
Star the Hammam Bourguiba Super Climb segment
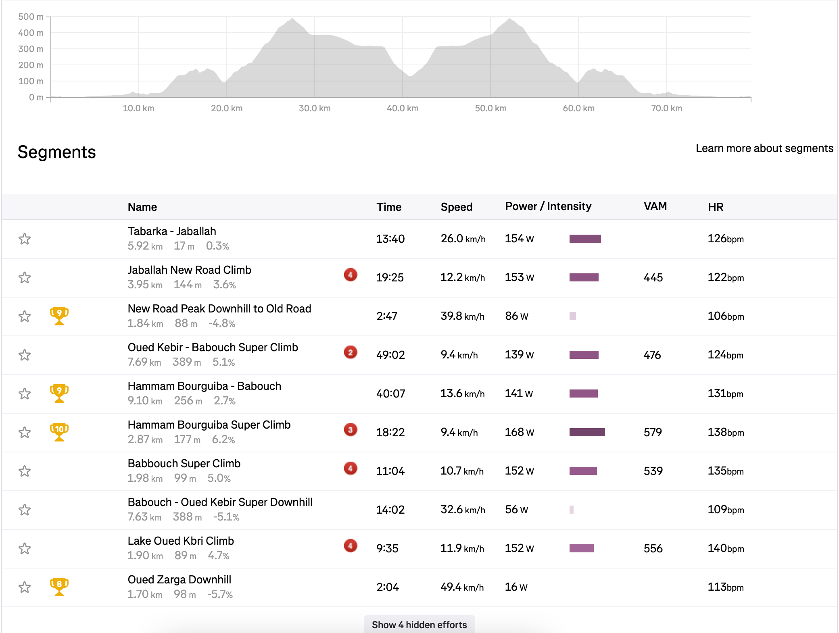pyautogui.click(x=25, y=432)
